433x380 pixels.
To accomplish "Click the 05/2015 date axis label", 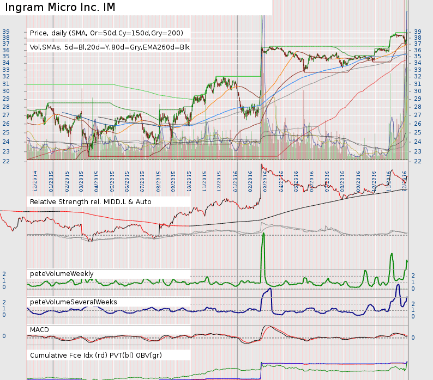I will point(112,181).
